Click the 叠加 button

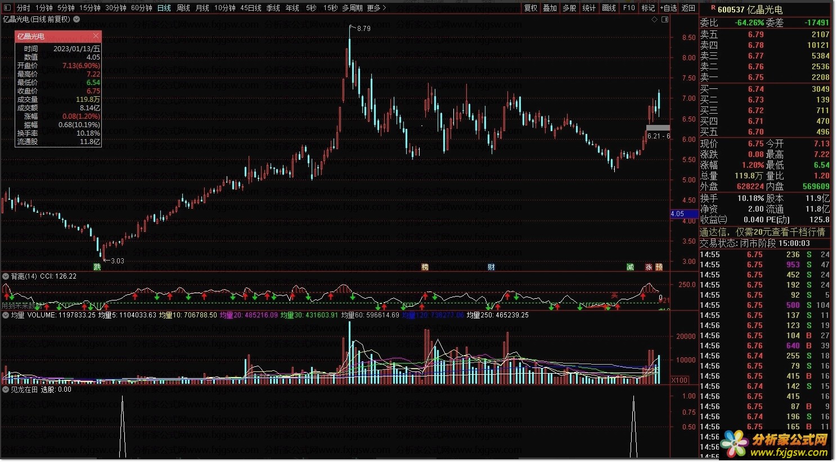(550, 8)
